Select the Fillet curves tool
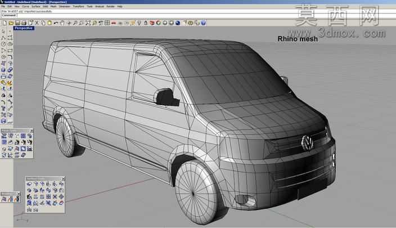Screen dimensions: 396x228 10,57
